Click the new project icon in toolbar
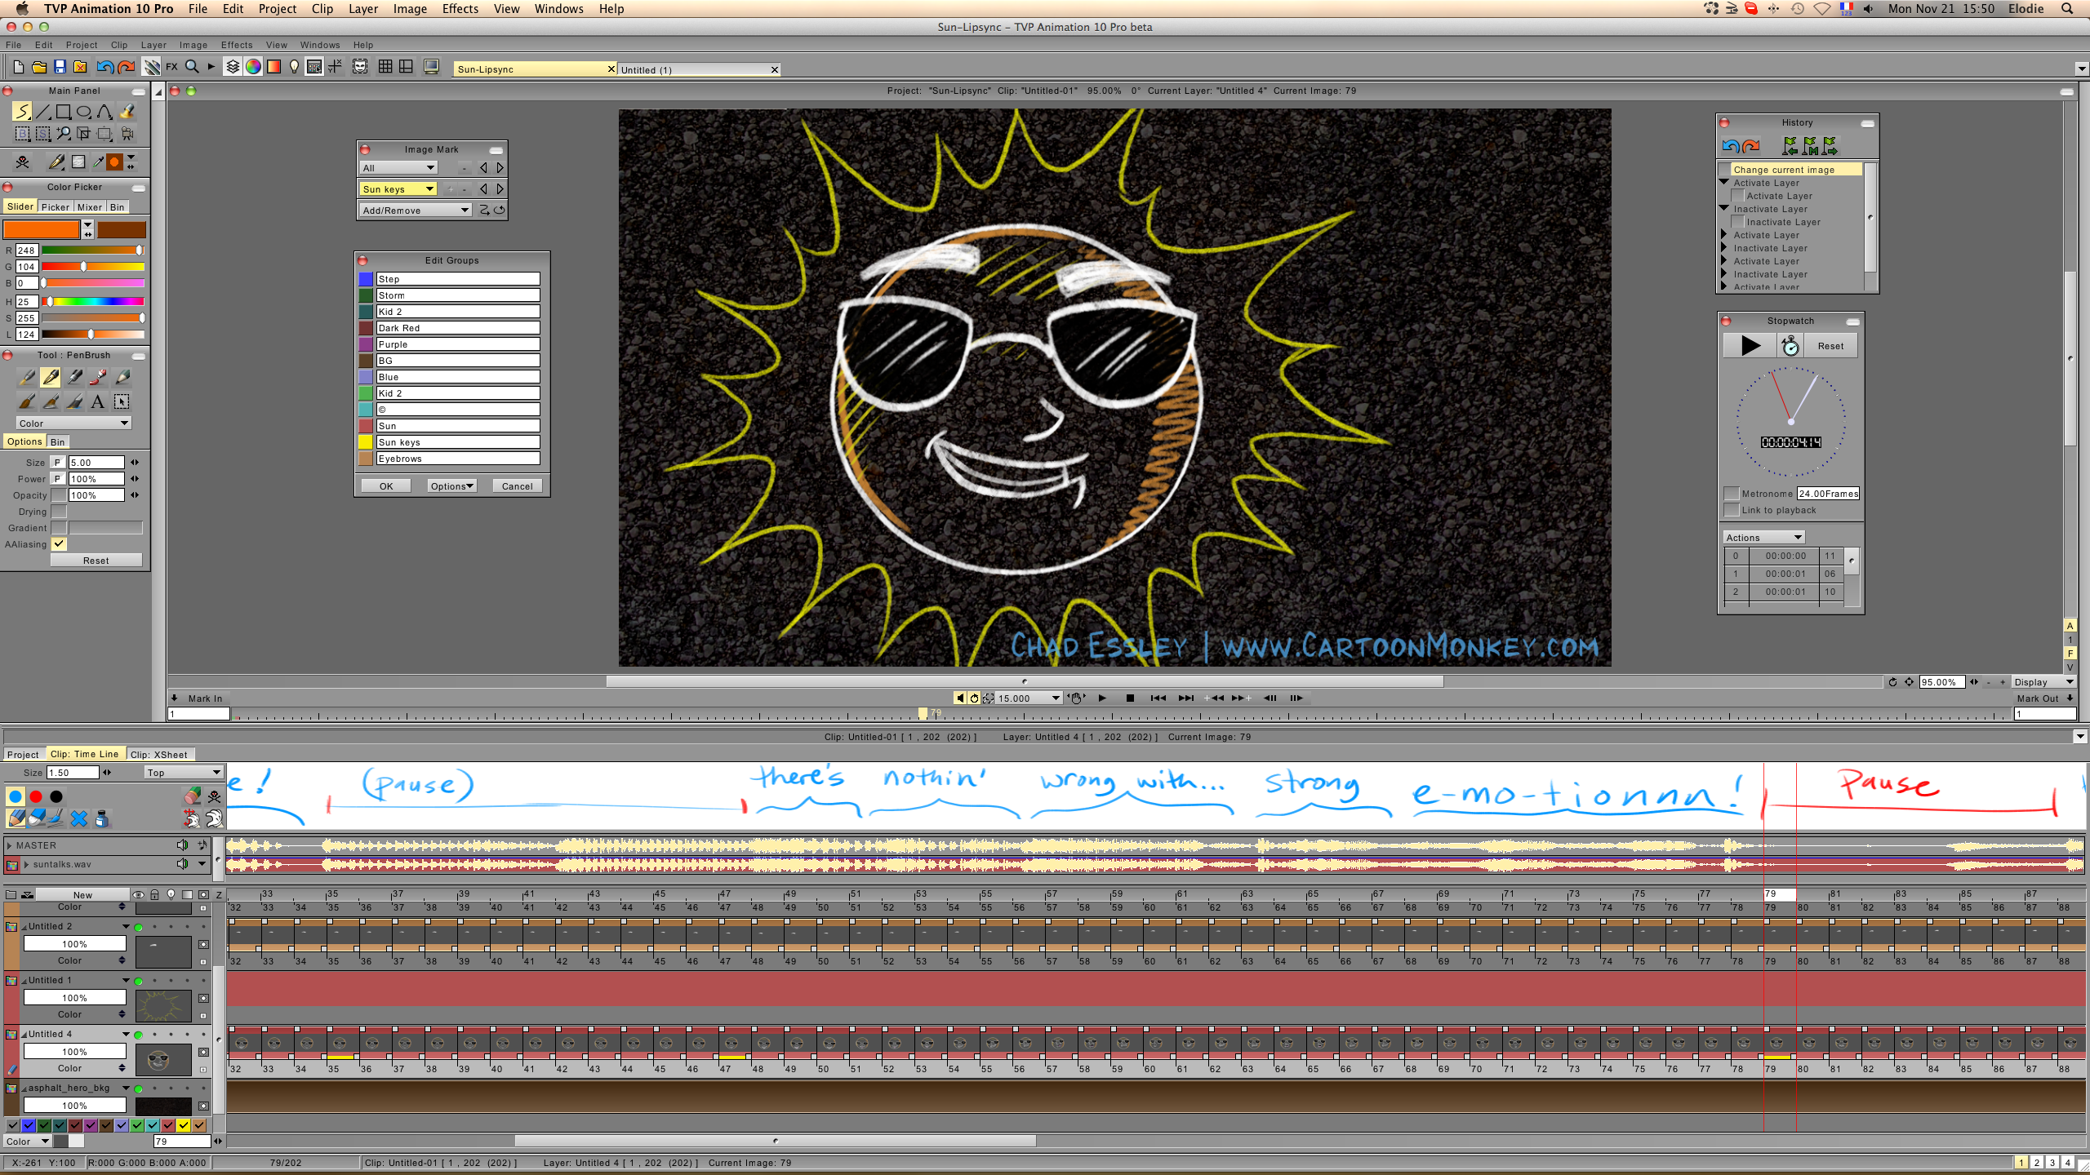 pyautogui.click(x=18, y=66)
